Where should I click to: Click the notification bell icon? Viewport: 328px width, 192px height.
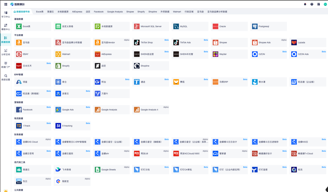coord(305,4)
